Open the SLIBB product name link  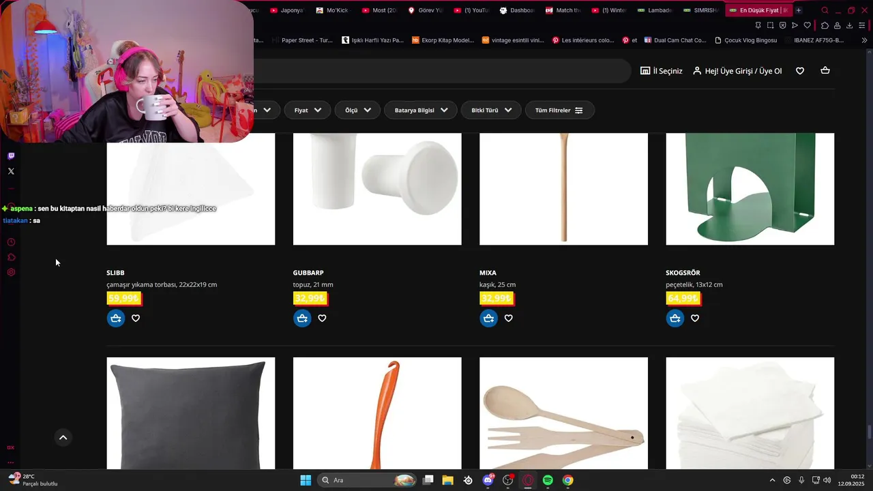coord(115,273)
